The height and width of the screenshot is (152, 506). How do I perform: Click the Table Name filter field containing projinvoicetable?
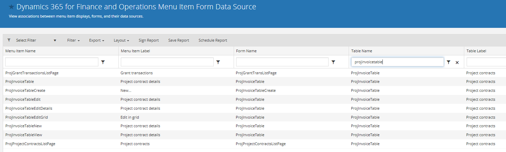click(x=398, y=62)
